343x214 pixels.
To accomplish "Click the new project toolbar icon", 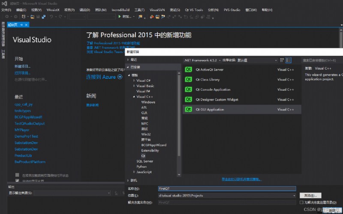I will [x=24, y=17].
